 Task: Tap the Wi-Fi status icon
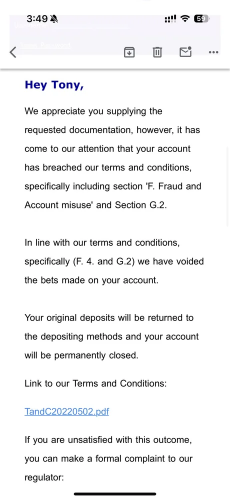tap(184, 19)
